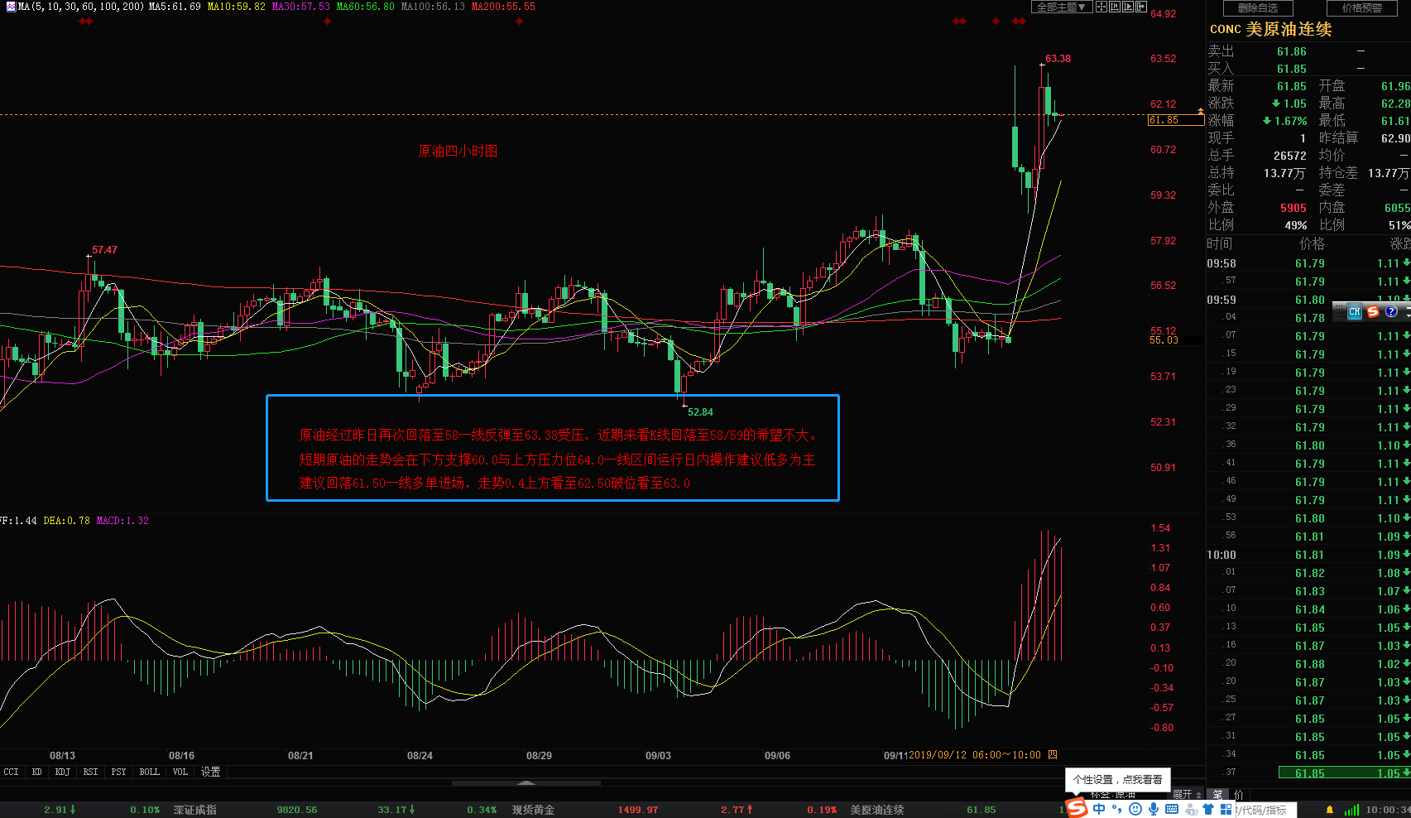Click the yellow alert bell icon

(1330, 810)
